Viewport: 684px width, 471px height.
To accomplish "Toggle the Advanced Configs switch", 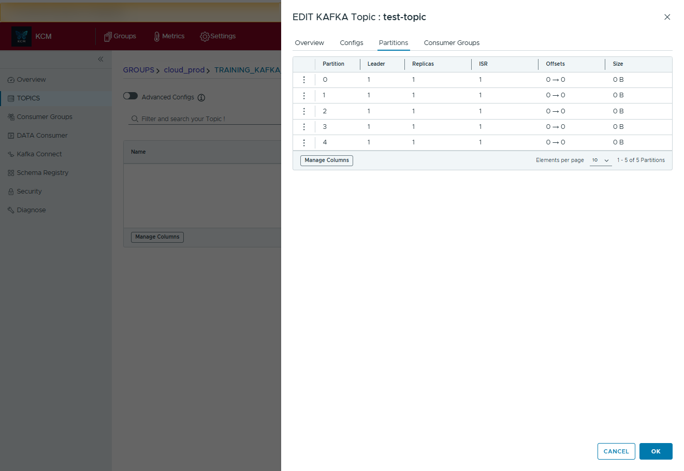I will (x=130, y=96).
